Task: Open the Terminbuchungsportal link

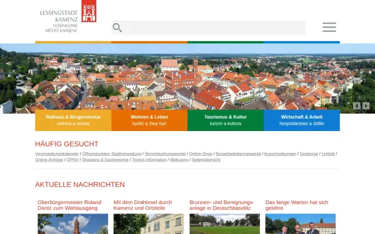Action: tap(165, 154)
